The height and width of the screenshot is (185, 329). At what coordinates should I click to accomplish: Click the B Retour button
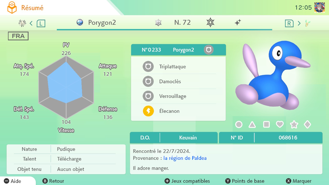[53, 181]
